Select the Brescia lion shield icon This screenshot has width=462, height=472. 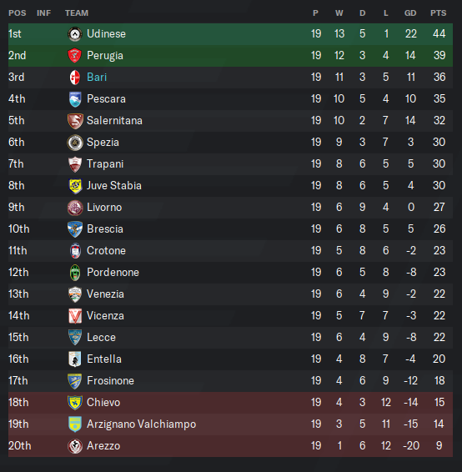[75, 229]
